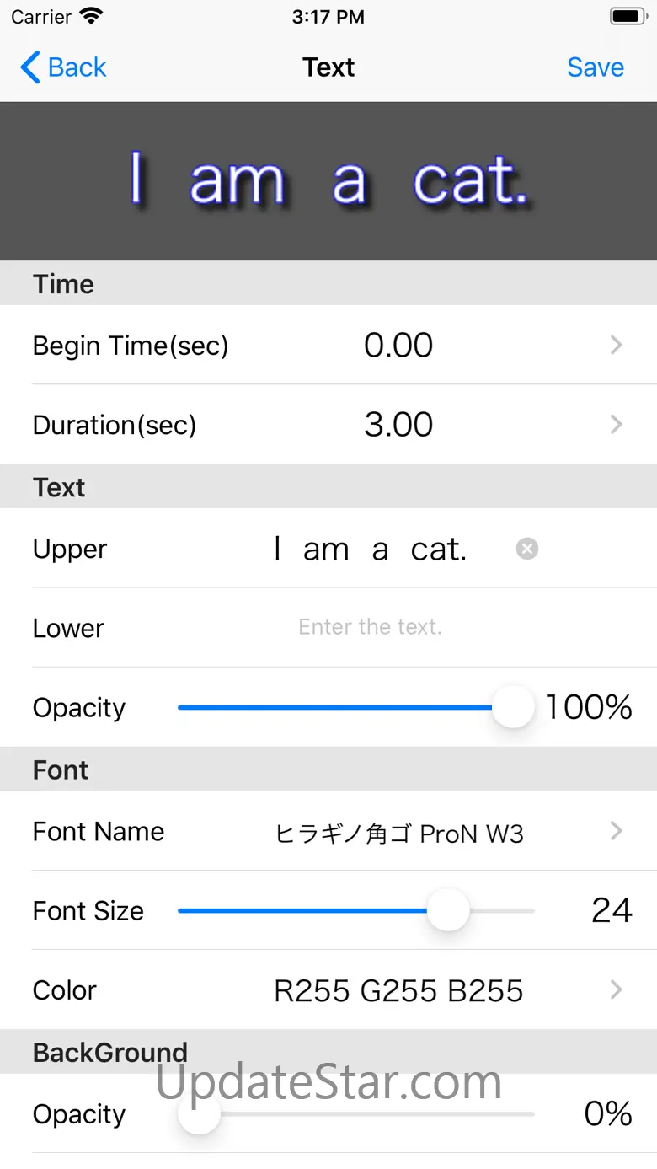657x1169 pixels.
Task: Click the Background Opacity slider knob
Action: click(x=200, y=1113)
